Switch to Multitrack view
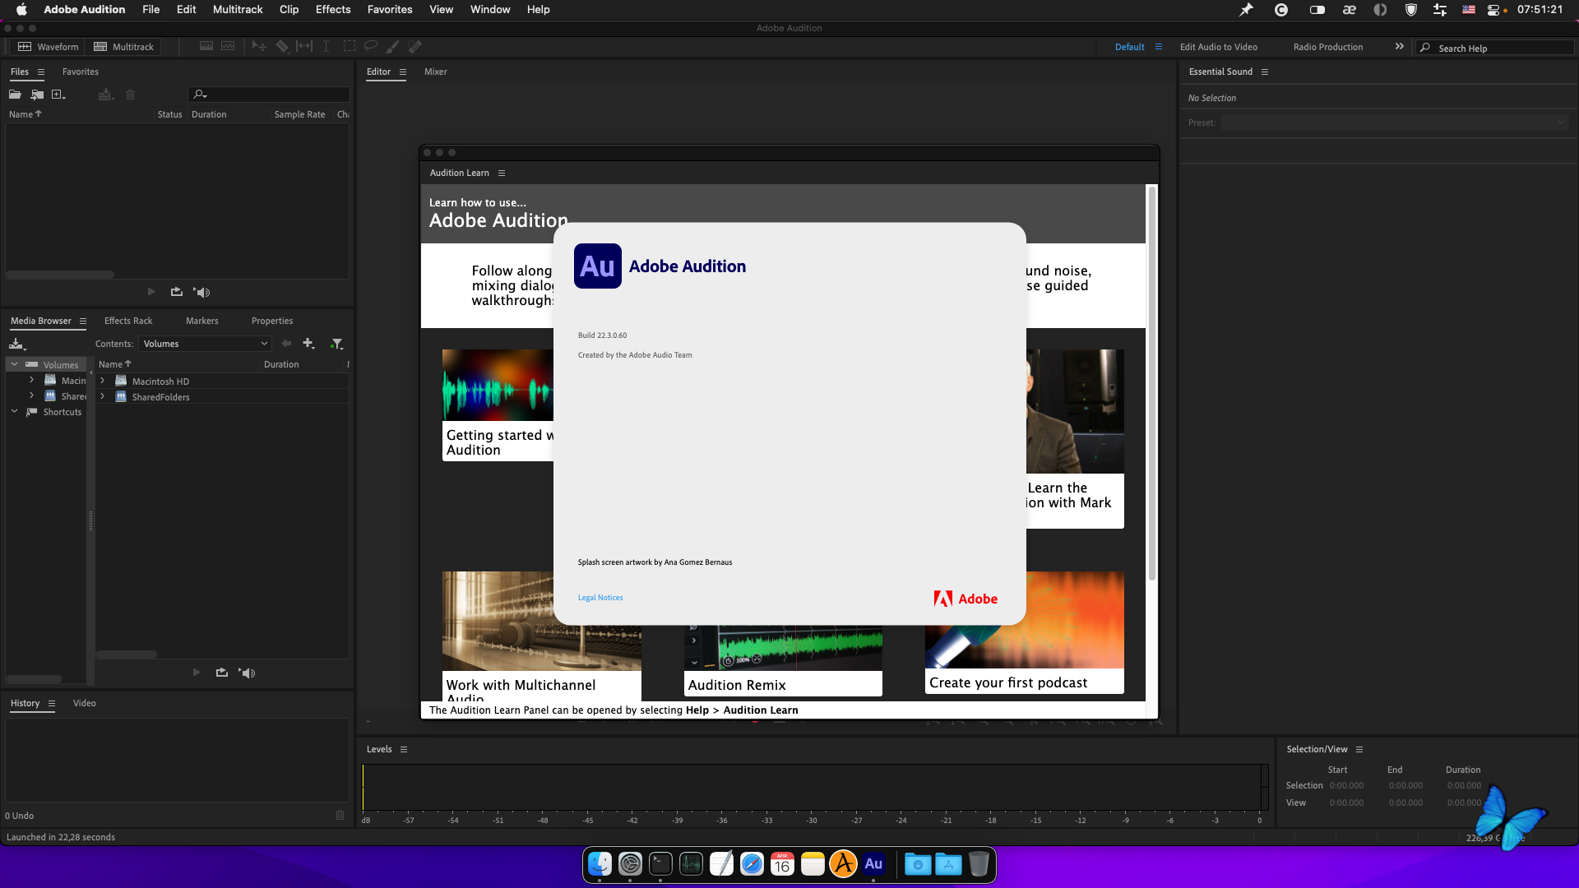This screenshot has width=1579, height=888. pos(124,47)
